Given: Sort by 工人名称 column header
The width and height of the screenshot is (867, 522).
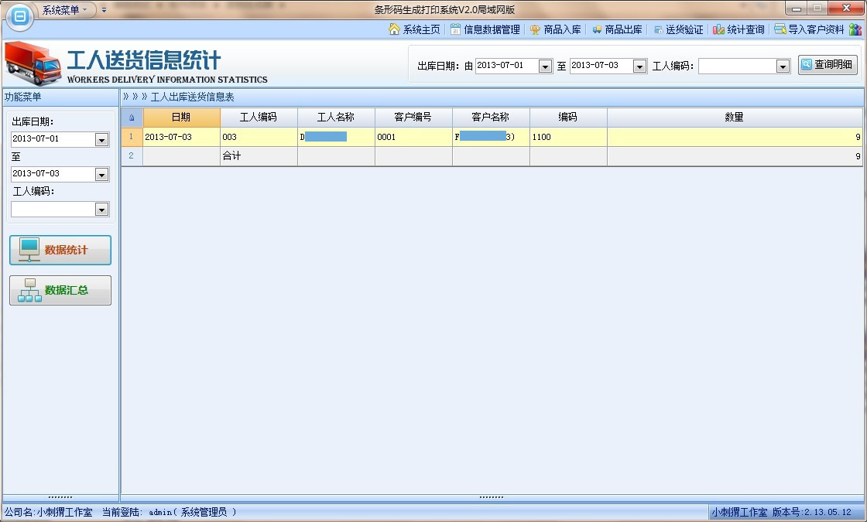Looking at the screenshot, I should pos(336,117).
